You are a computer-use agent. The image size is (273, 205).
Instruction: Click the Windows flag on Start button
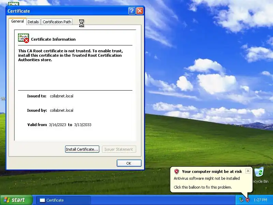[x=6, y=200]
